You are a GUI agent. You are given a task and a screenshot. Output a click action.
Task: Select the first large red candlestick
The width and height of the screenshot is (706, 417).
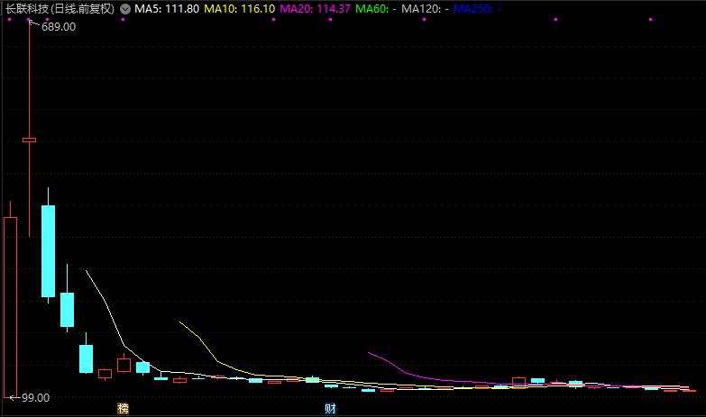tap(10, 307)
